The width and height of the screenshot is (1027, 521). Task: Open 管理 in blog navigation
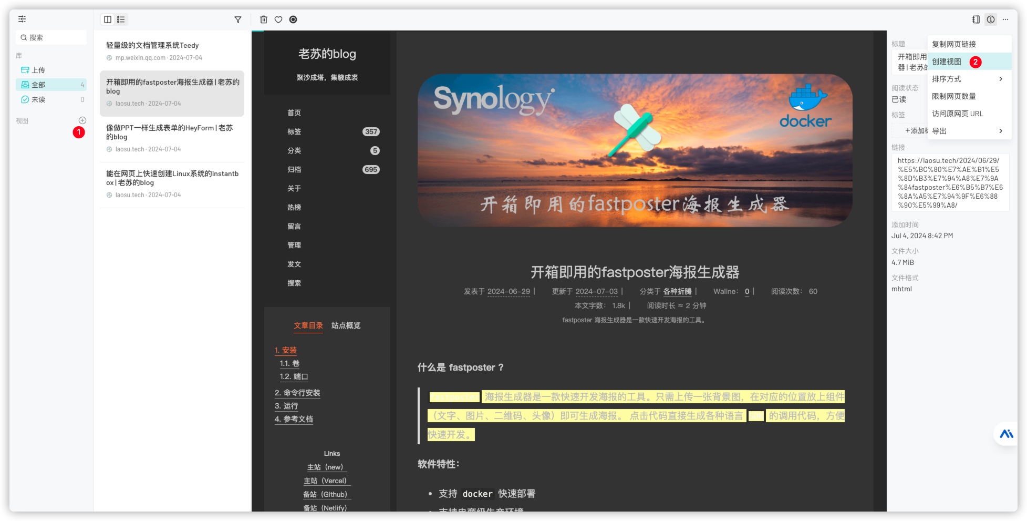click(294, 246)
